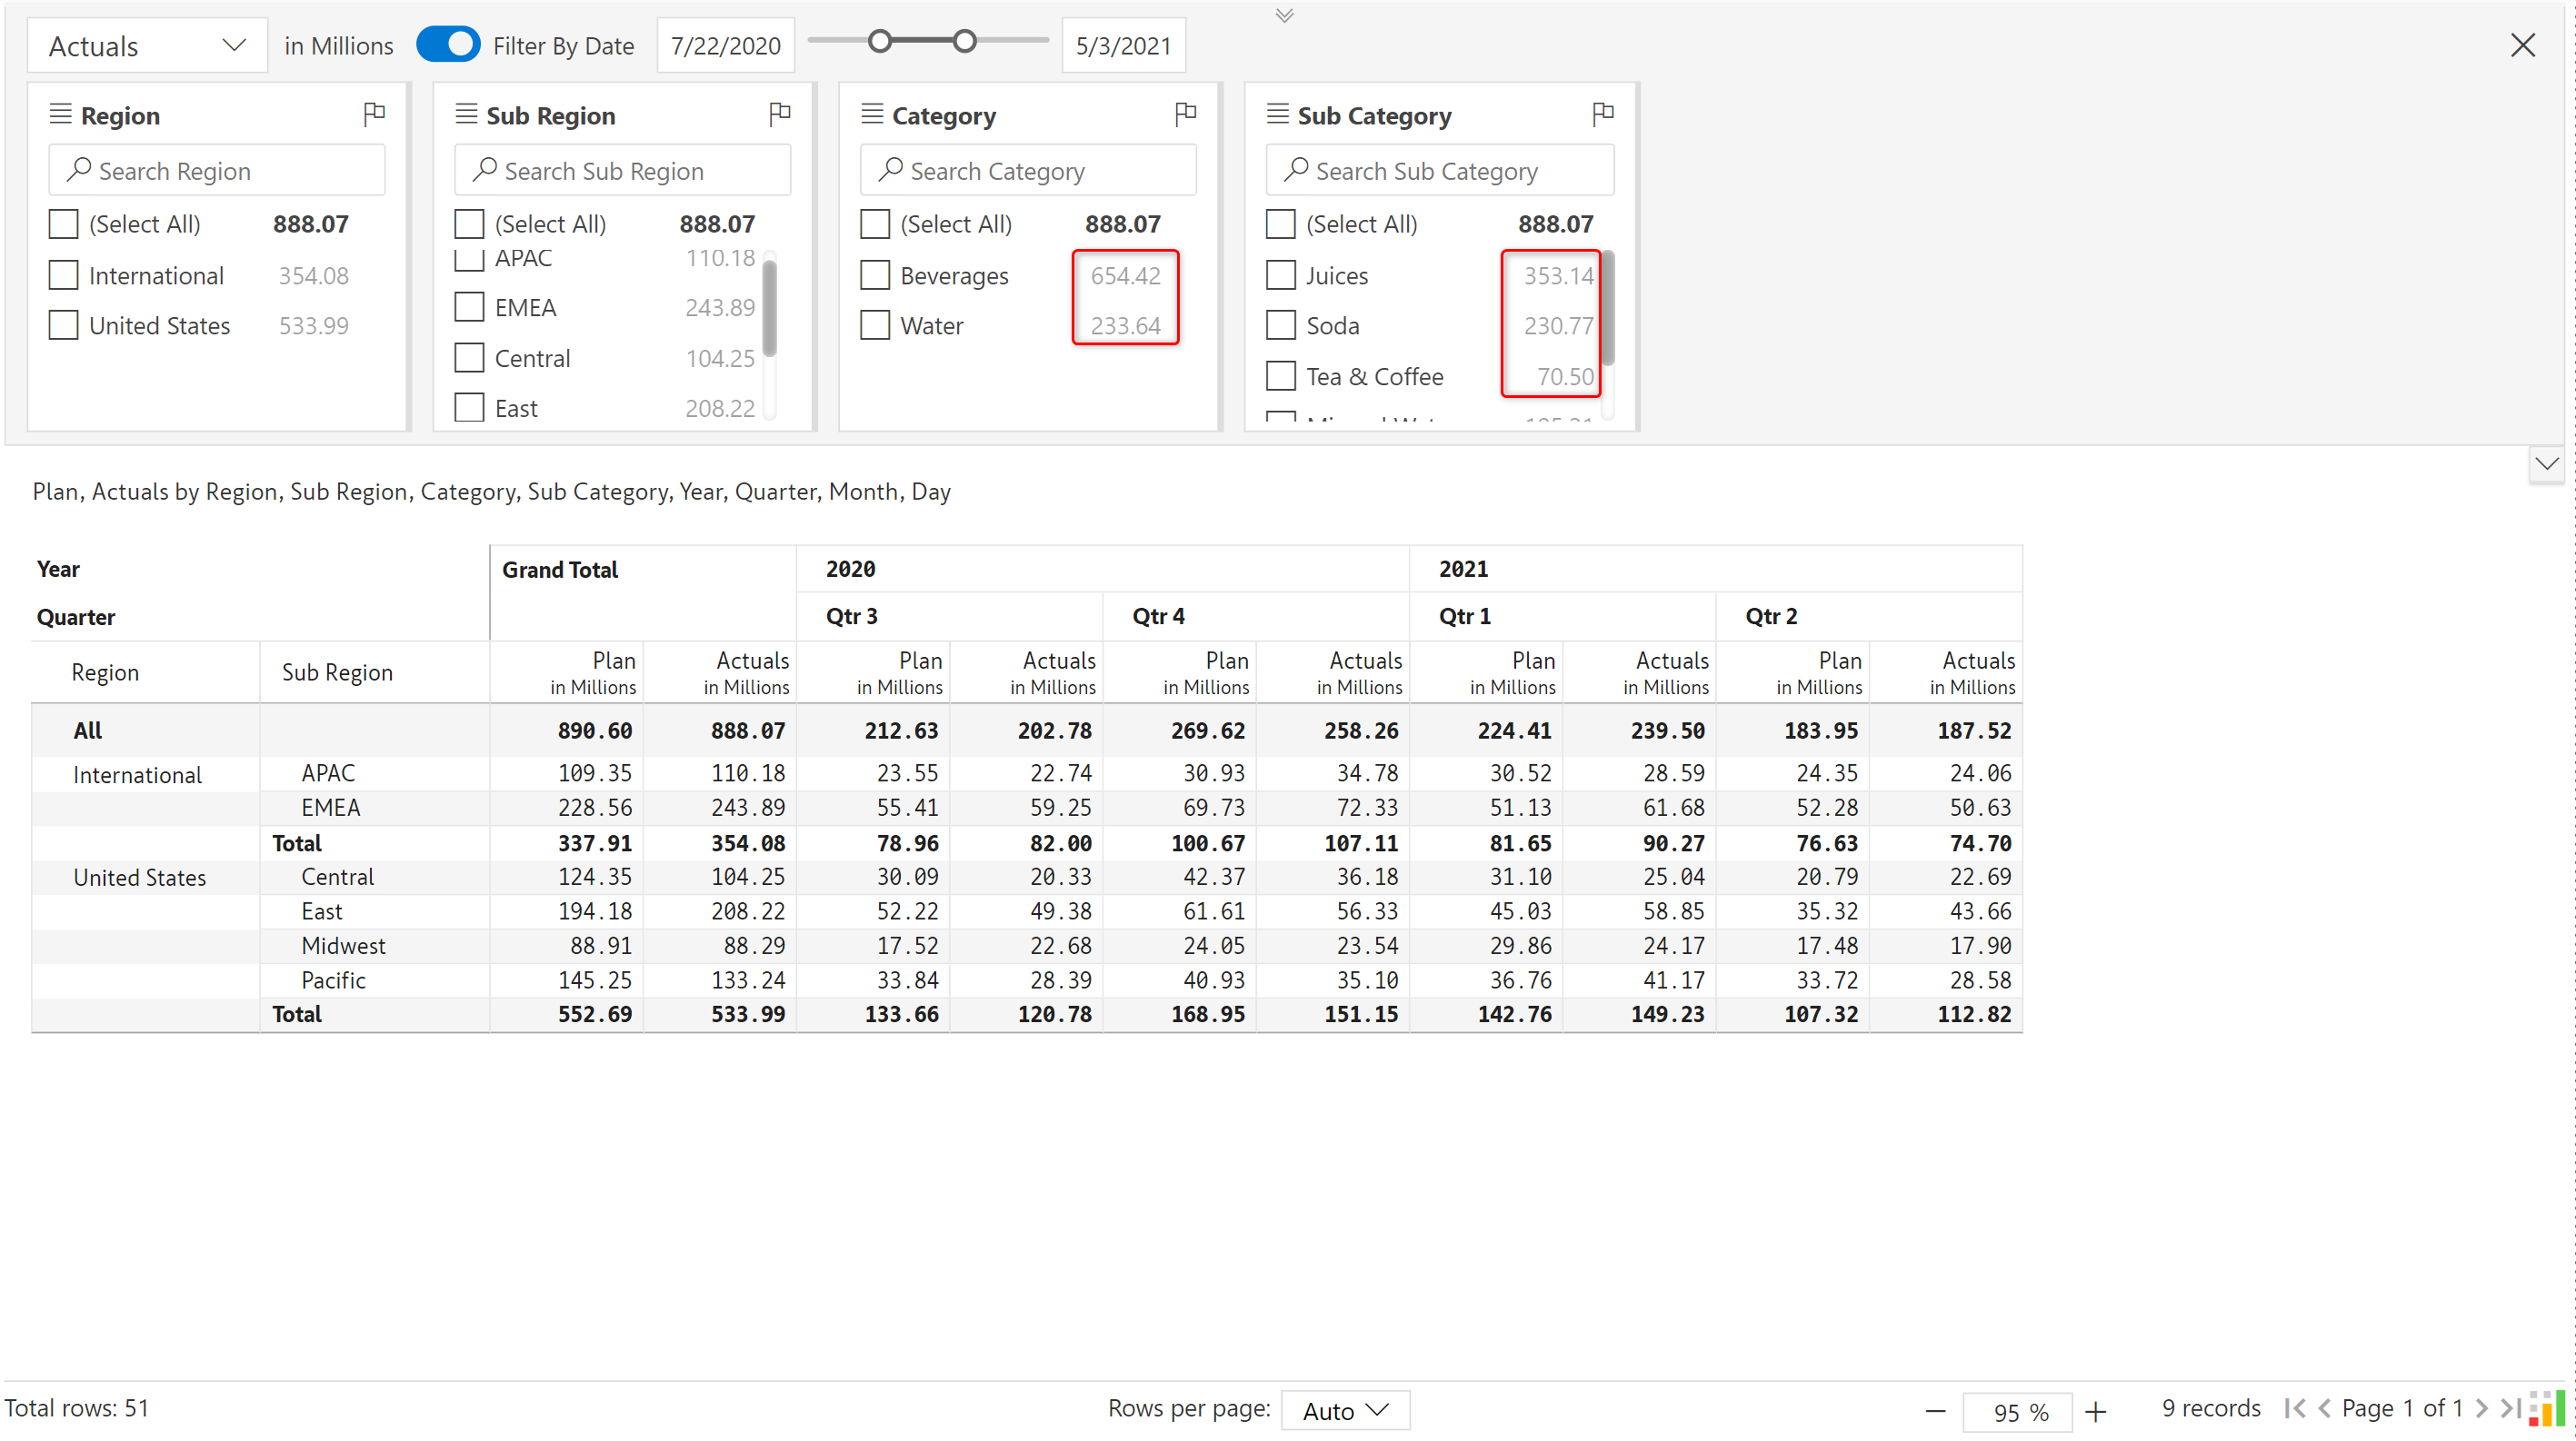Click the Search Sub Region input field

pyautogui.click(x=623, y=171)
